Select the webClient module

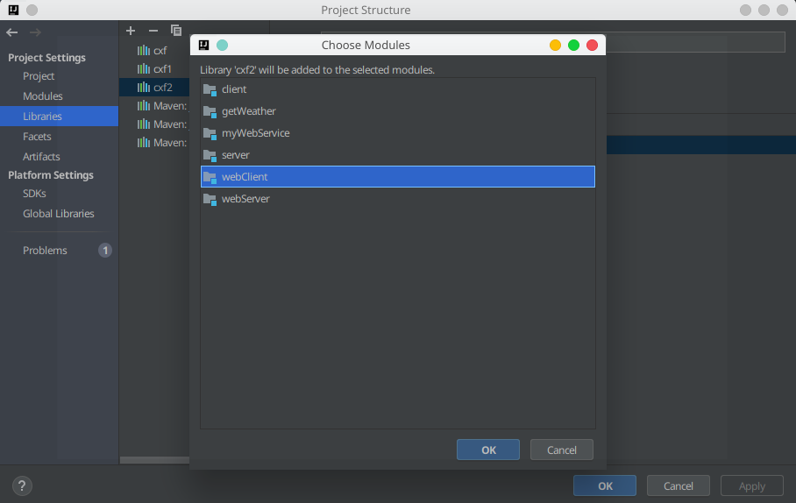coord(397,177)
